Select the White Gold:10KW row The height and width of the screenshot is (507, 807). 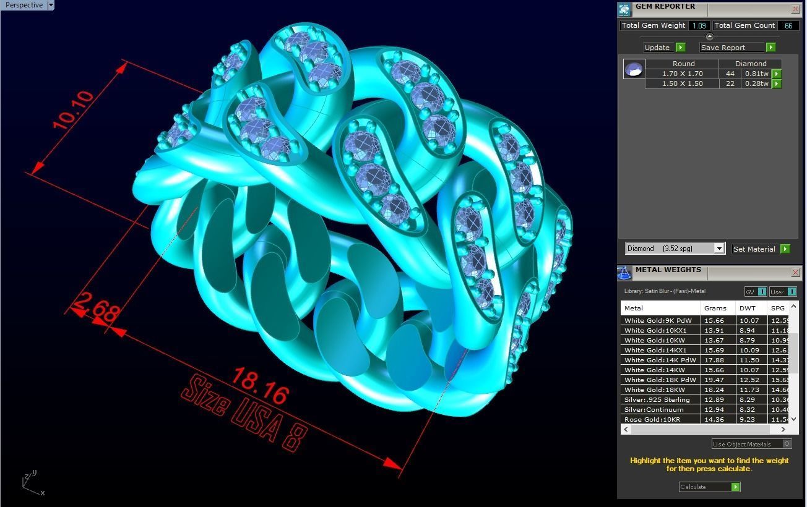(x=705, y=340)
